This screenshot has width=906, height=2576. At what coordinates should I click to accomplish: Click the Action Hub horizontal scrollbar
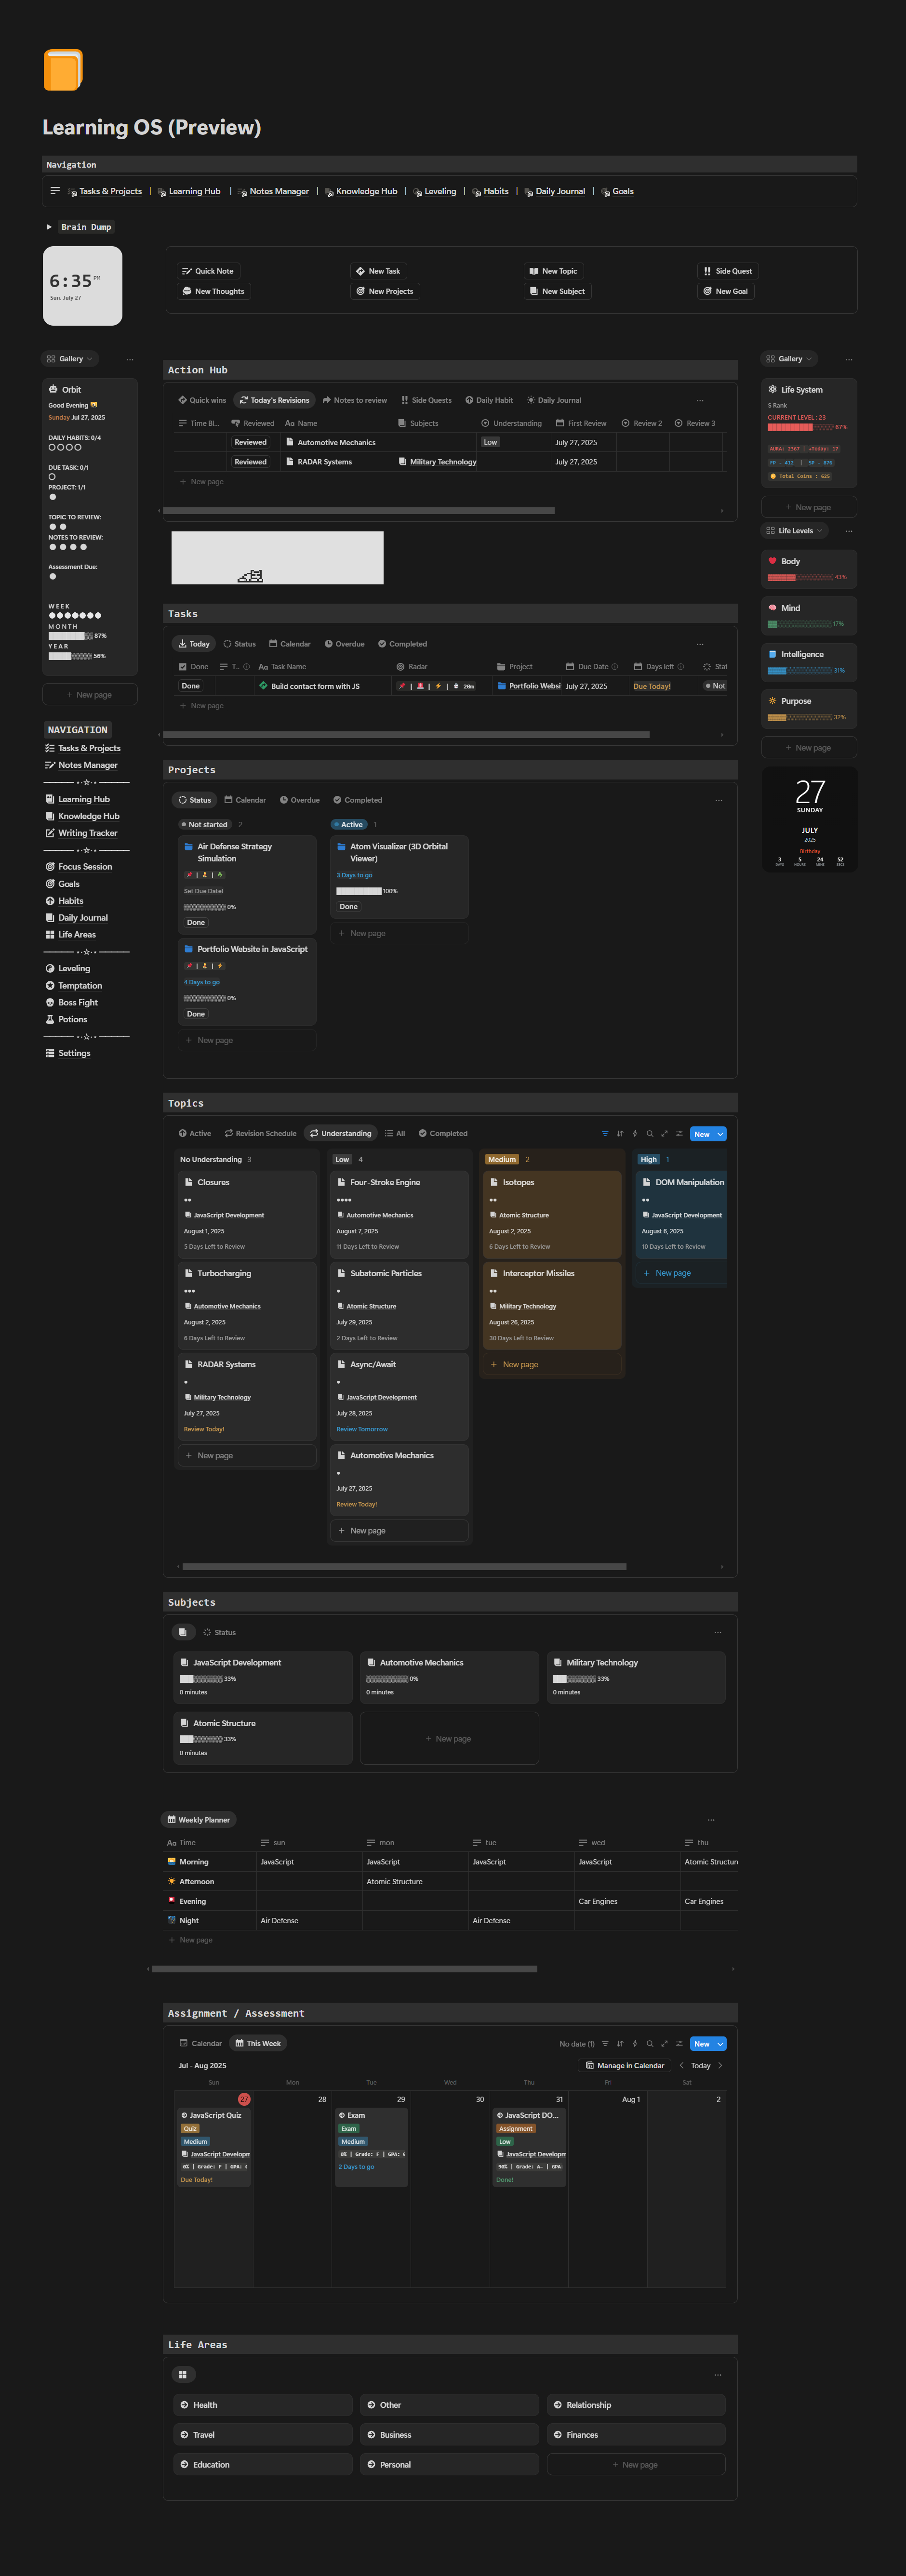pyautogui.click(x=359, y=510)
